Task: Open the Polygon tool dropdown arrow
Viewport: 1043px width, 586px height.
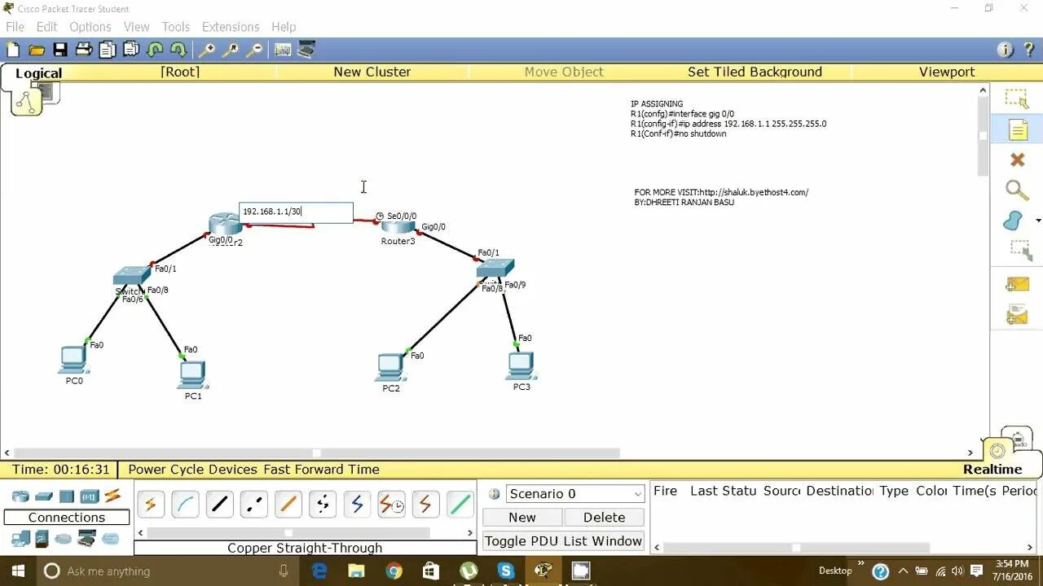Action: click(x=1038, y=221)
